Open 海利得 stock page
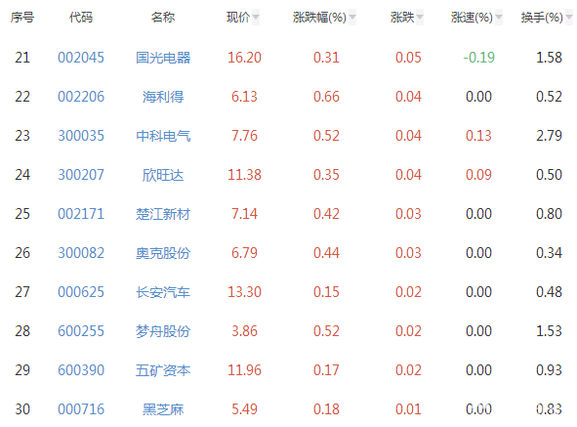Viewport: 577px width, 427px height. click(x=163, y=97)
